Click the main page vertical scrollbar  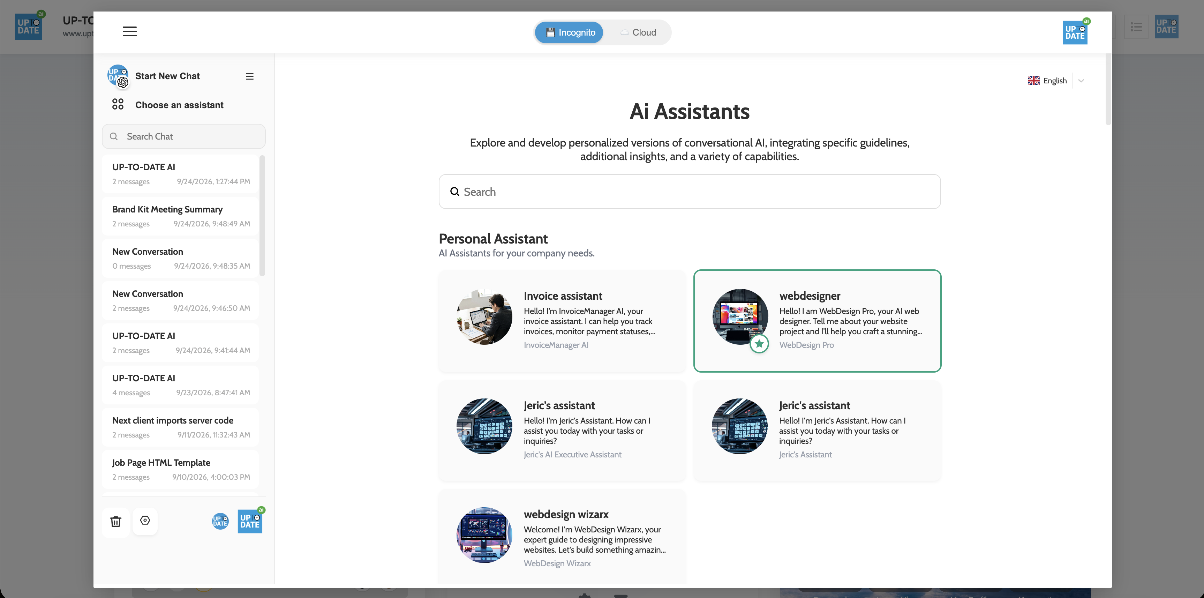coord(1108,90)
